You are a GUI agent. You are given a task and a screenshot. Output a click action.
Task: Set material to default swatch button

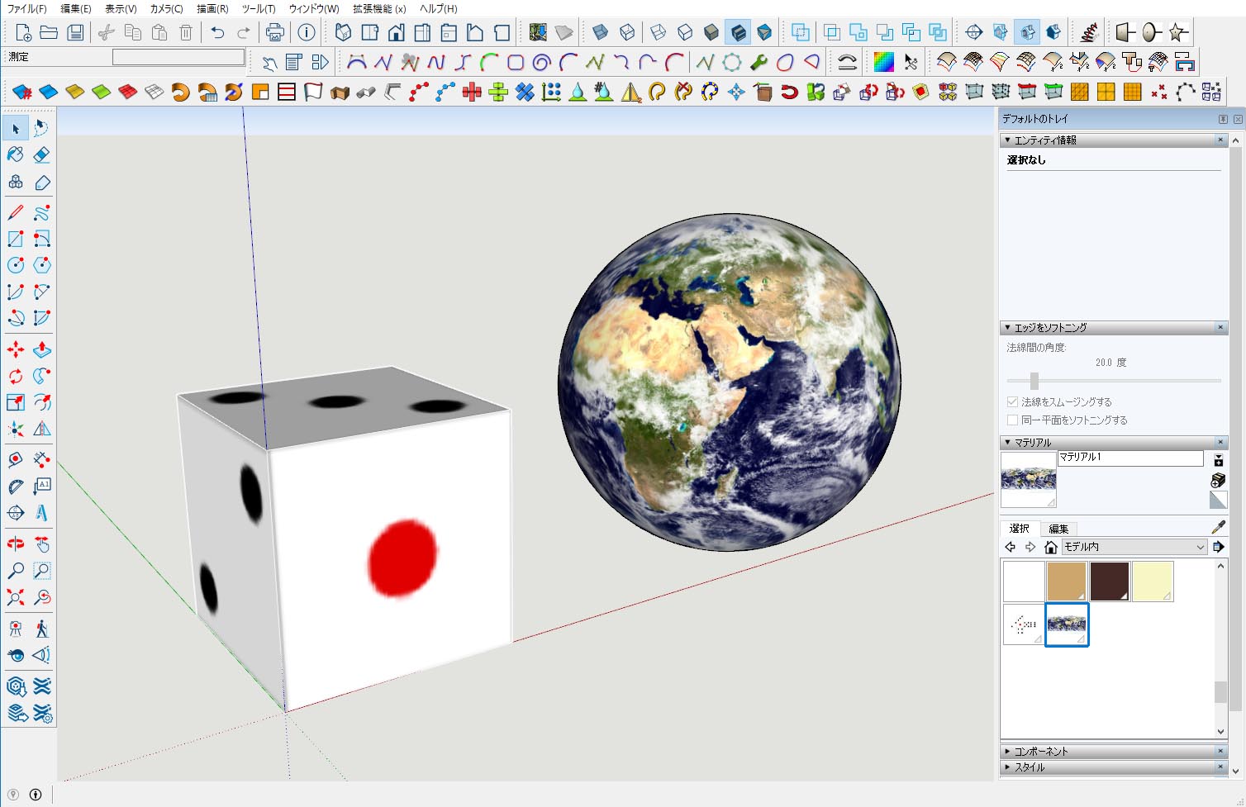point(1218,500)
